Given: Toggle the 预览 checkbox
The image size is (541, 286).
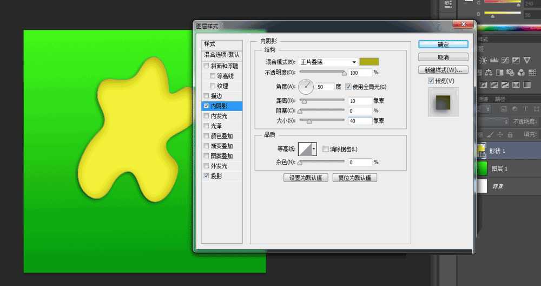Looking at the screenshot, I should coord(431,81).
